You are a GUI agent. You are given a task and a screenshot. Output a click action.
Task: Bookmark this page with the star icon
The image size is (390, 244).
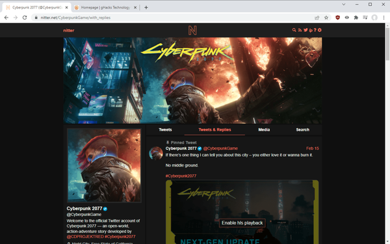(x=326, y=18)
